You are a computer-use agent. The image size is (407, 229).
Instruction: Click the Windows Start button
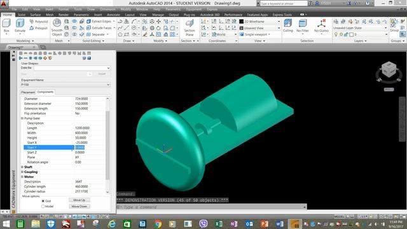tap(6, 223)
